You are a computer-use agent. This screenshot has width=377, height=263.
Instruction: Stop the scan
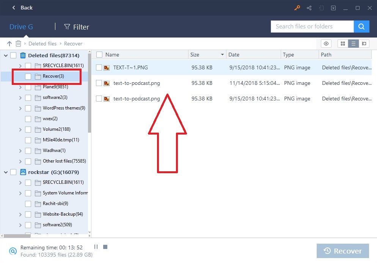(105, 247)
